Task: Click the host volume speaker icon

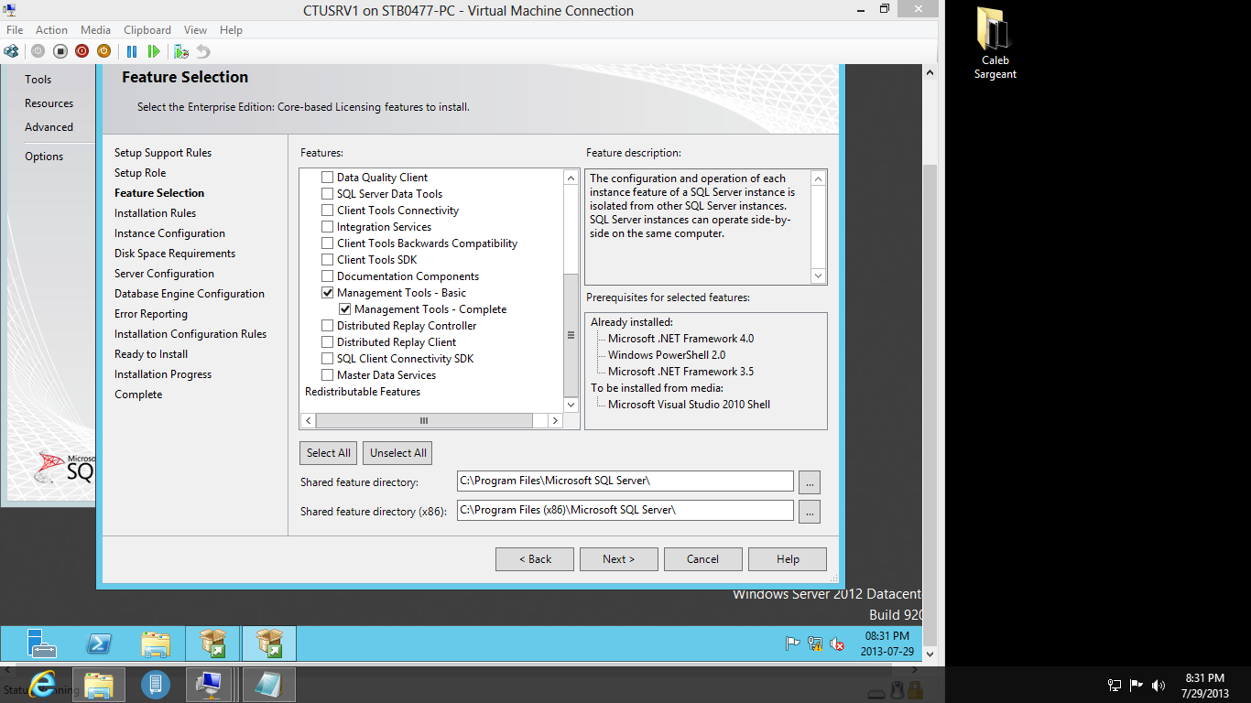Action: pos(1159,685)
